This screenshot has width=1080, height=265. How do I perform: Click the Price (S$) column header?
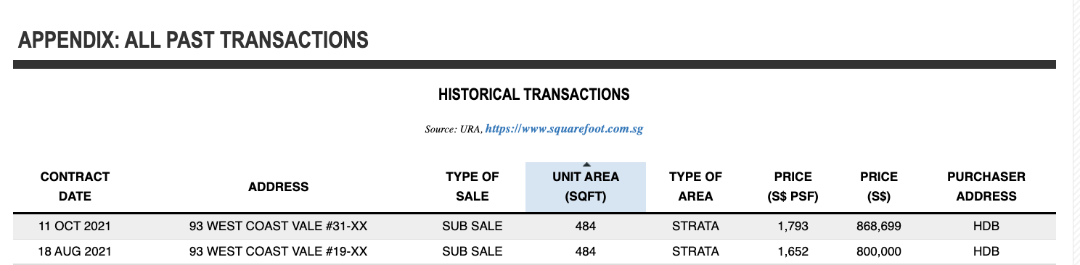click(x=879, y=187)
